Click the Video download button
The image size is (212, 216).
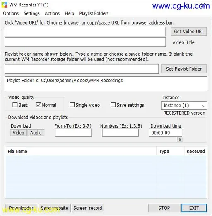click(x=18, y=133)
